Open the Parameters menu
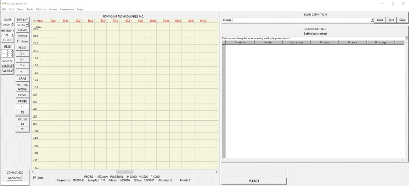The image size is (409, 186). [x=67, y=9]
